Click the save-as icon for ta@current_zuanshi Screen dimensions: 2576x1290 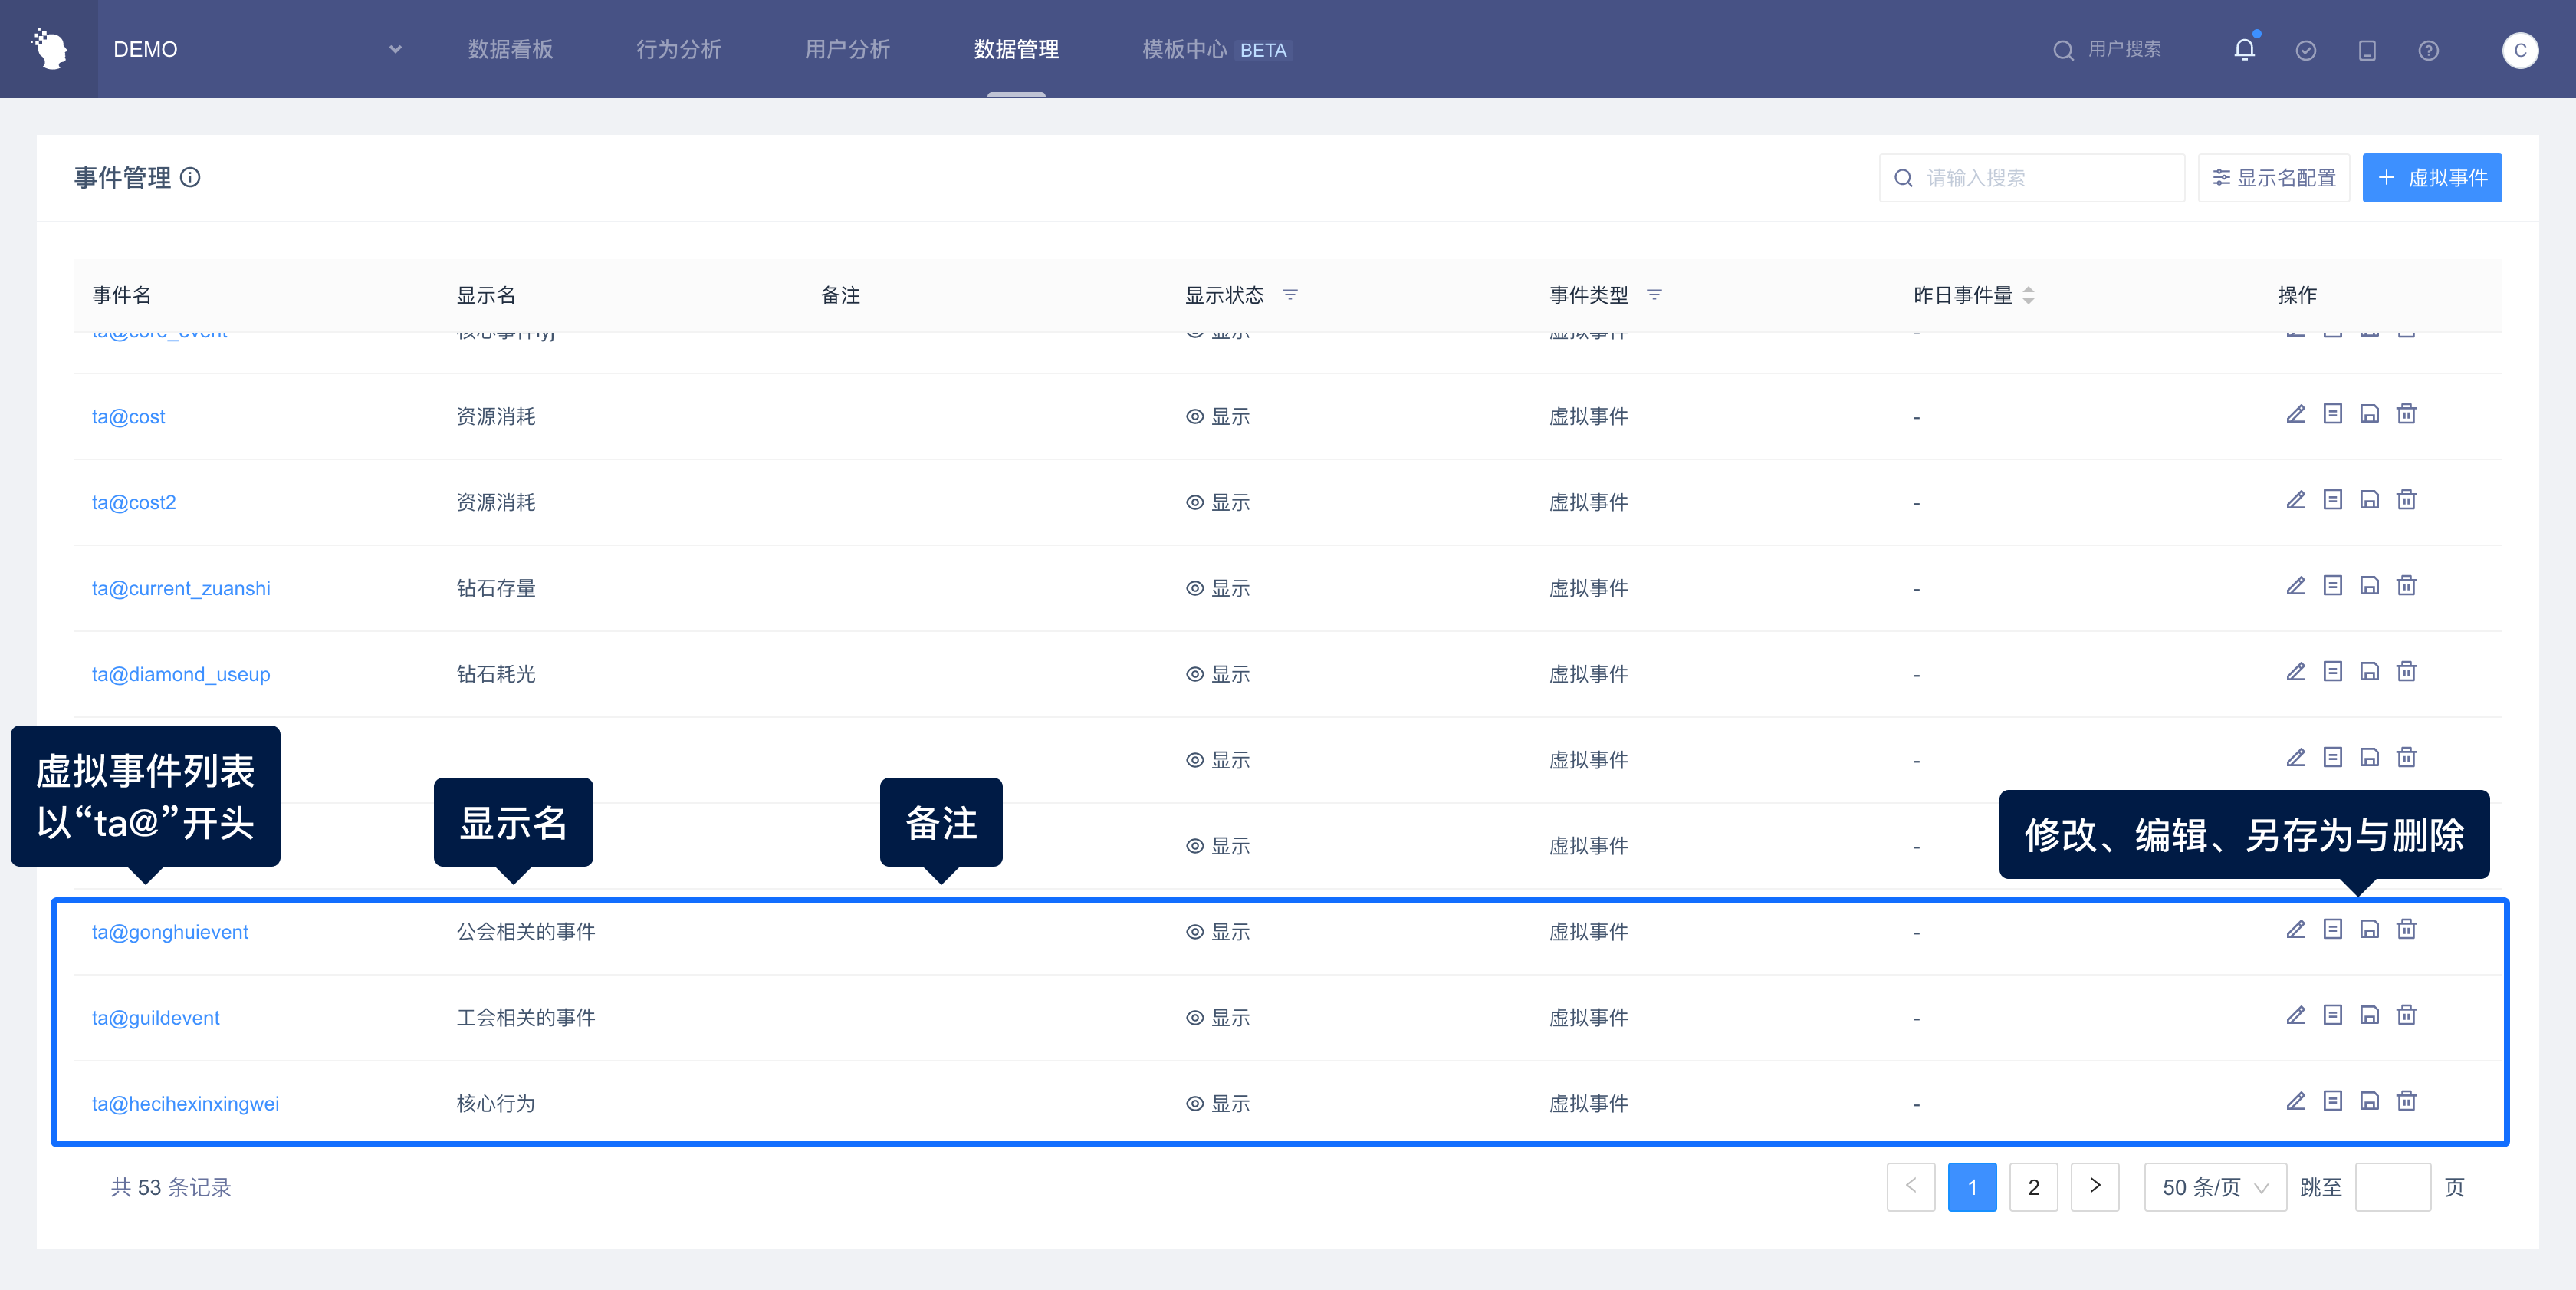[x=2369, y=586]
